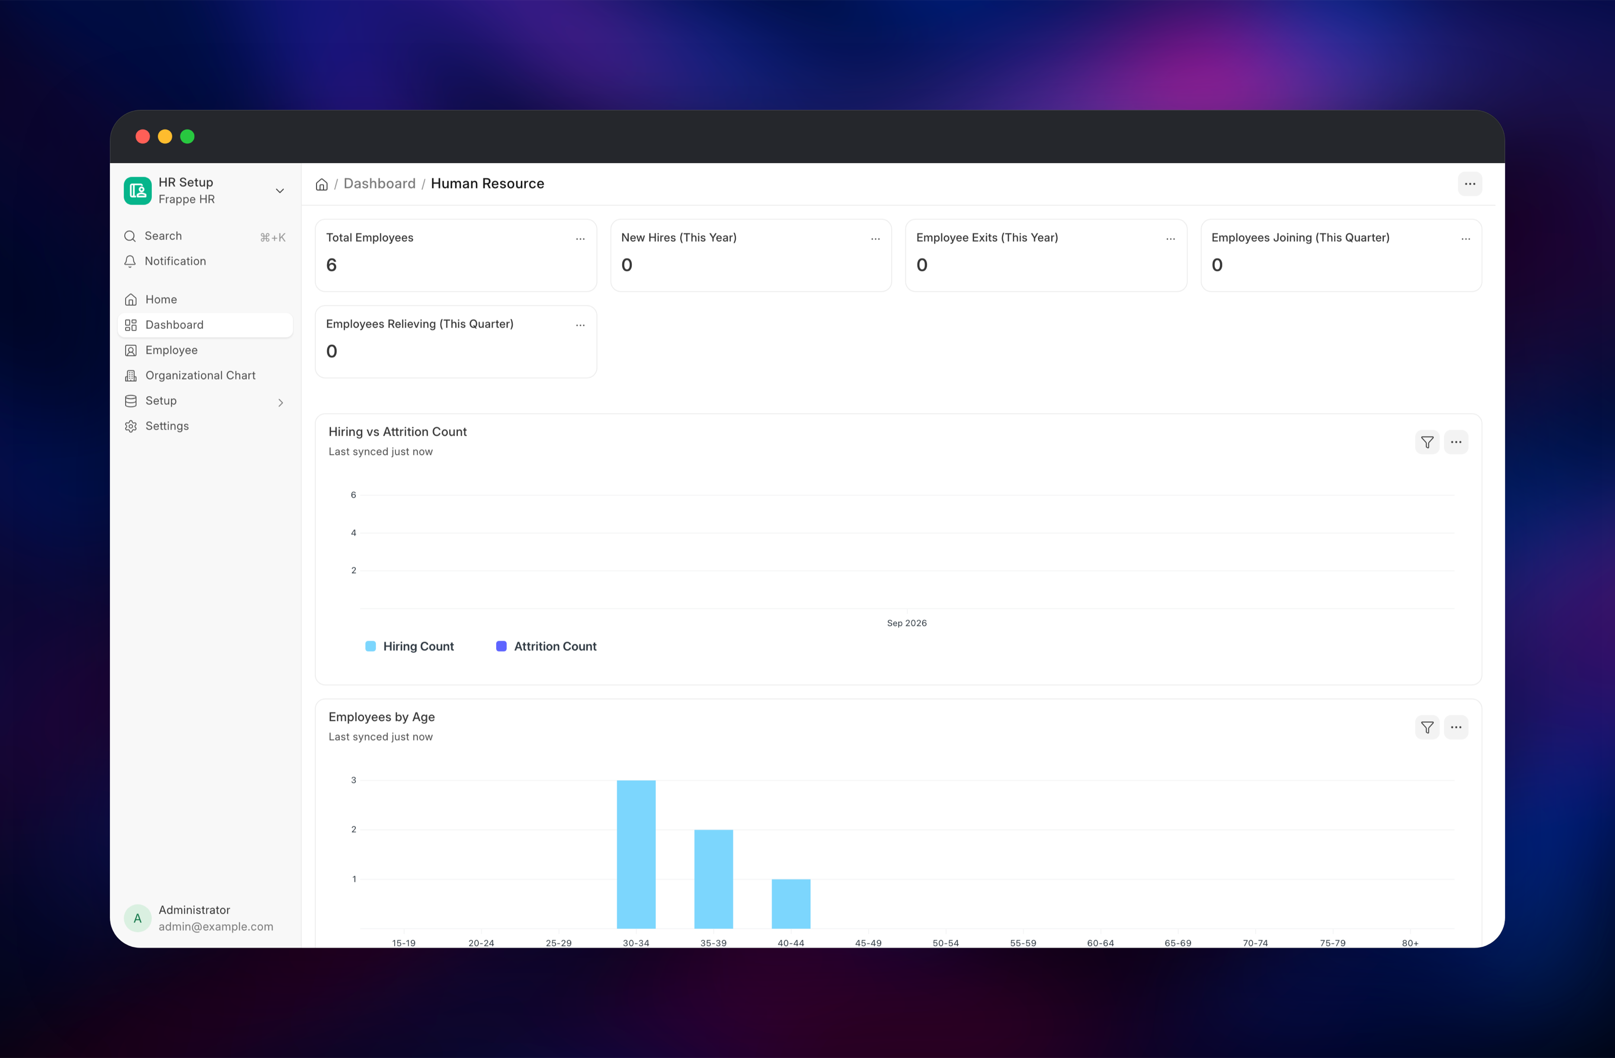
Task: Click Employees Joining (This Quarter) card title
Action: click(x=1300, y=238)
